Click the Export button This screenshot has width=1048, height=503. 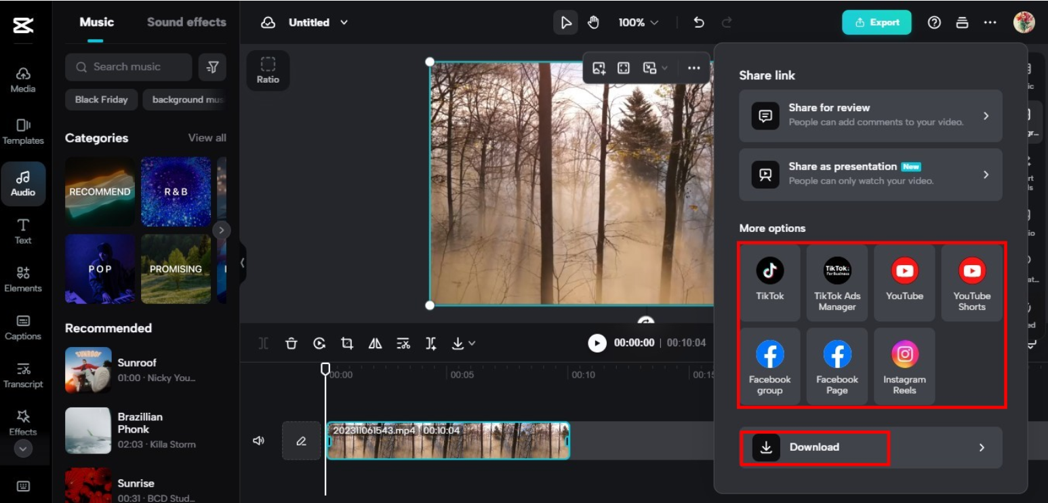point(876,22)
